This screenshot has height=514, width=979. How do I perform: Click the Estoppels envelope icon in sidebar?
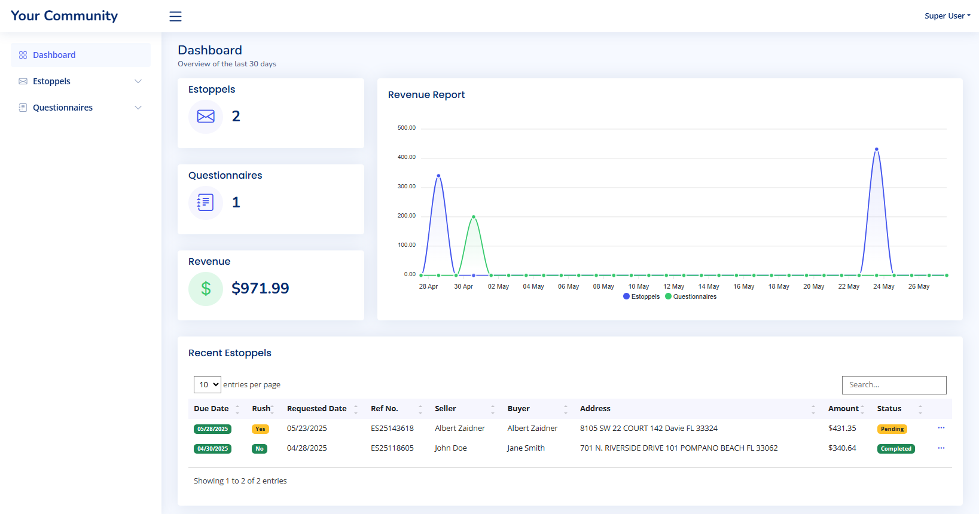pyautogui.click(x=23, y=81)
